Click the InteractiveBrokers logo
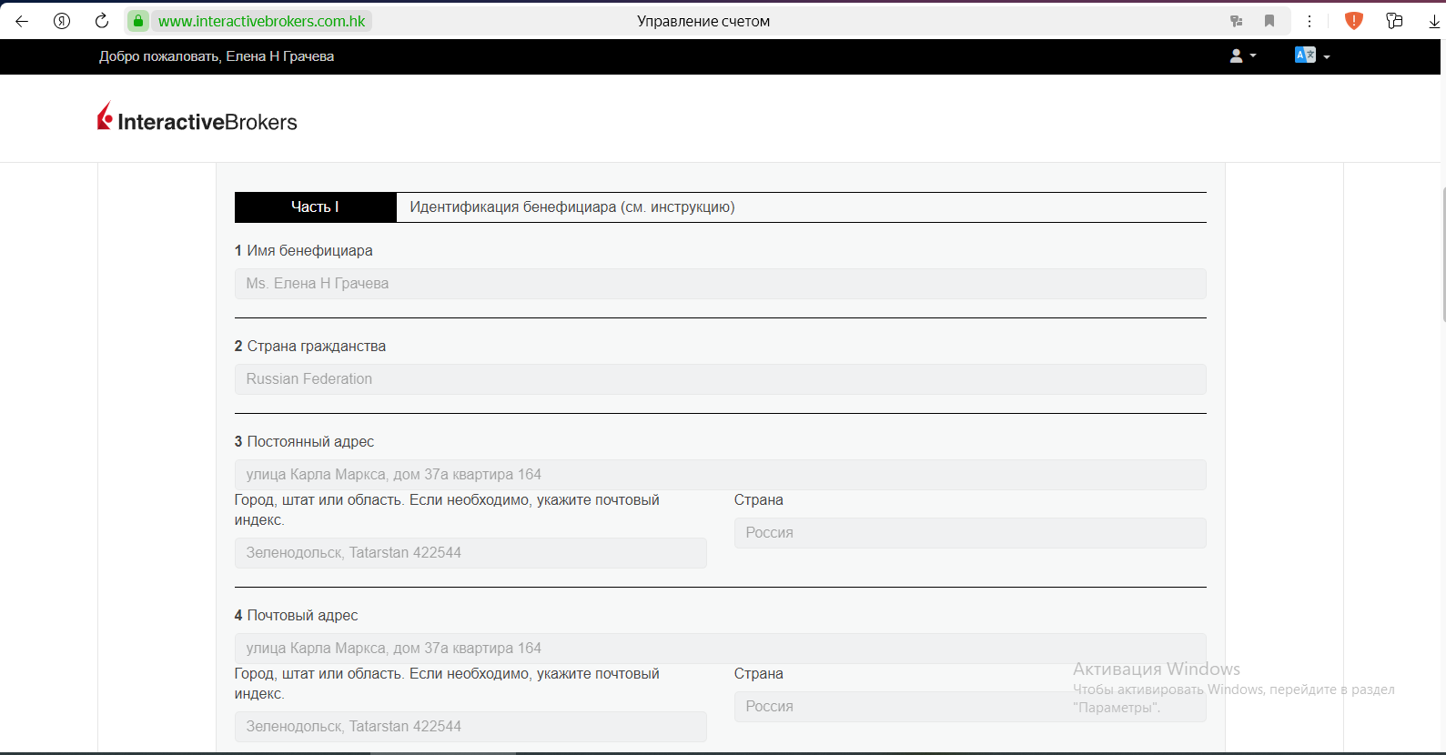This screenshot has height=755, width=1446. (x=197, y=118)
